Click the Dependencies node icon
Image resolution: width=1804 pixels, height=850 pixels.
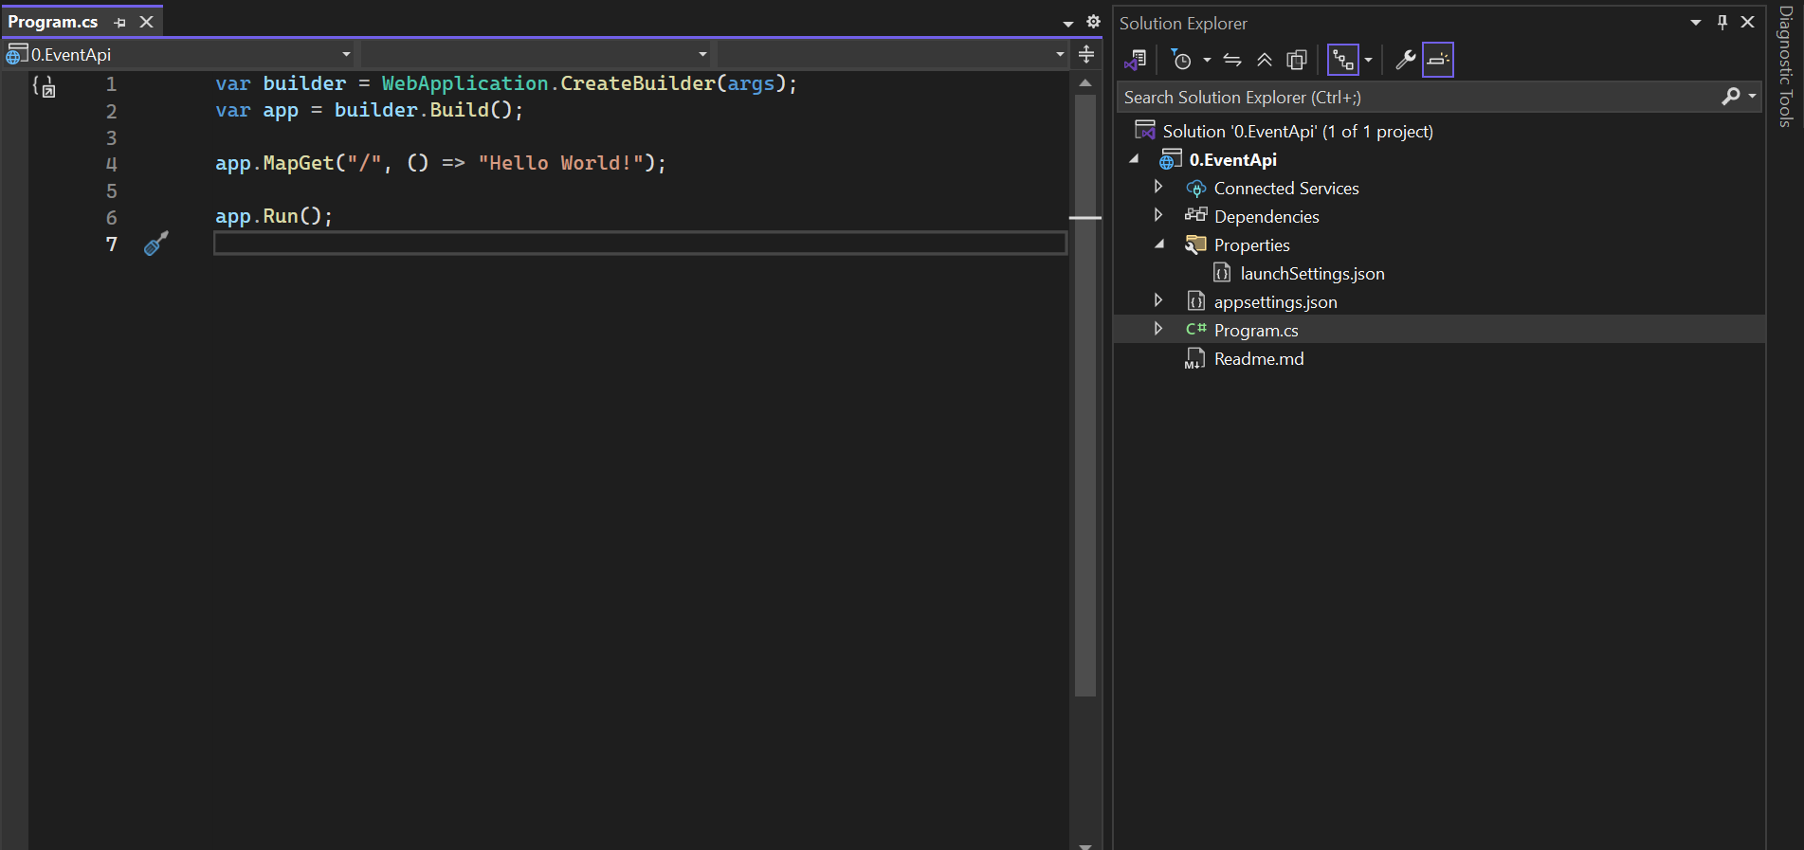pos(1195,215)
